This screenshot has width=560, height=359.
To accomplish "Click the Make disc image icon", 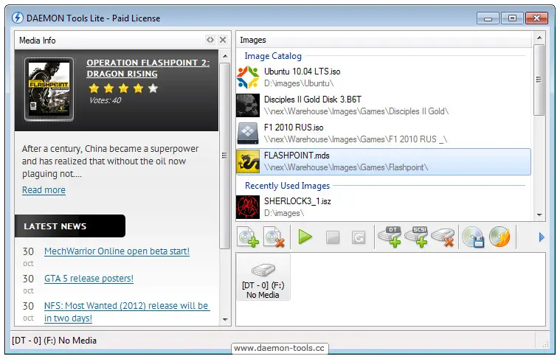I will [473, 237].
